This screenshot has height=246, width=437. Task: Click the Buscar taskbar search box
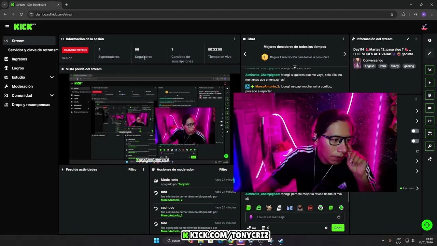click(x=174, y=241)
